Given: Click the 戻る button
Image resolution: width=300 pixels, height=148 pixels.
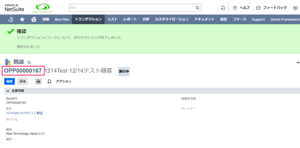Looking at the screenshot, I should [23, 81].
